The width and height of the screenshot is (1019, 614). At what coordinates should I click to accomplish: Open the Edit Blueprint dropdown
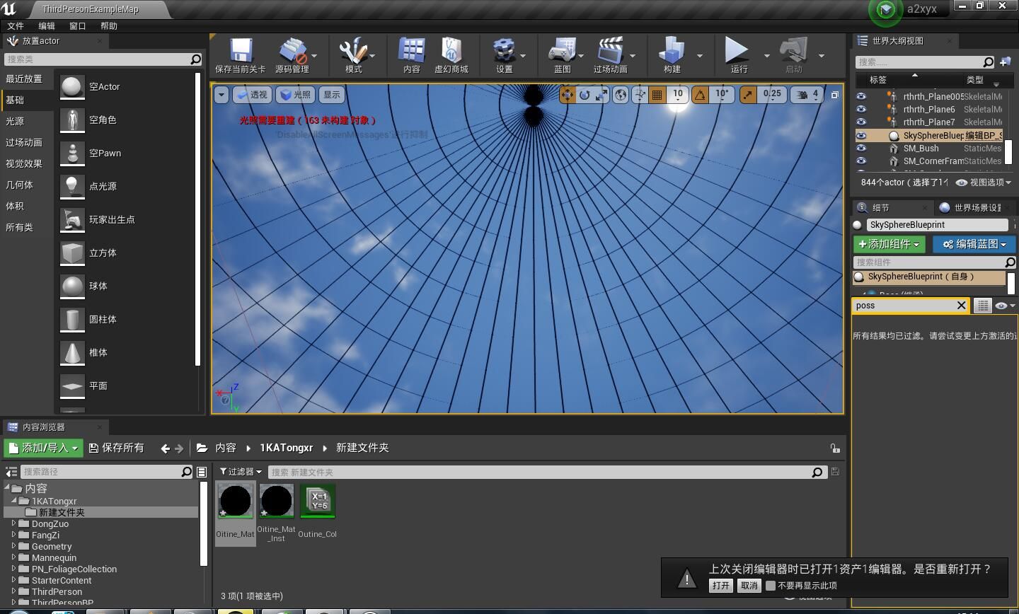[x=974, y=244]
